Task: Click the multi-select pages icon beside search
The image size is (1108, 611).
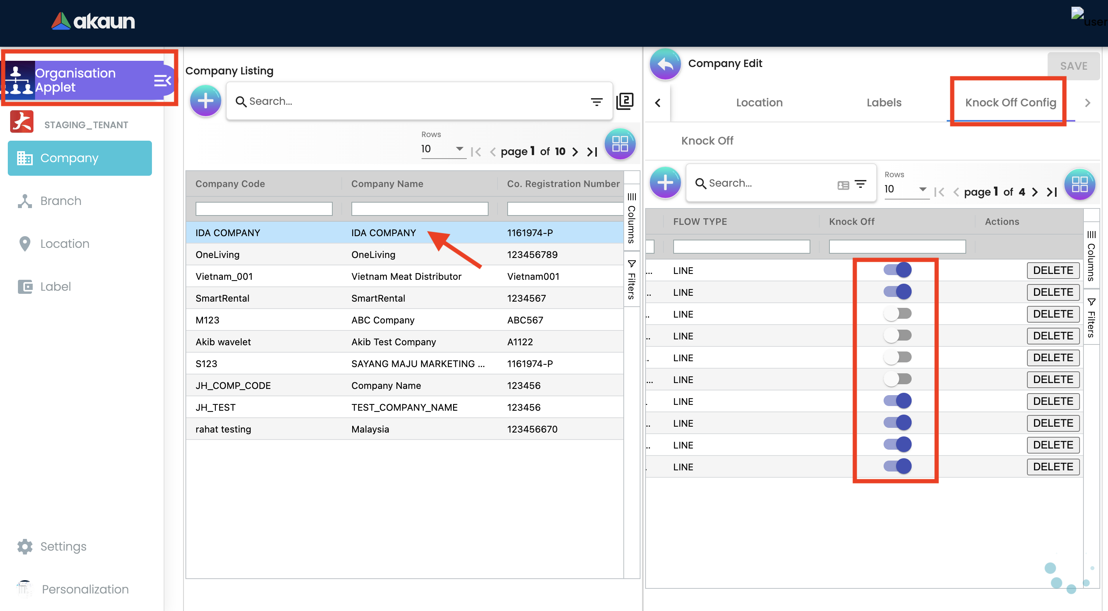Action: (x=625, y=102)
